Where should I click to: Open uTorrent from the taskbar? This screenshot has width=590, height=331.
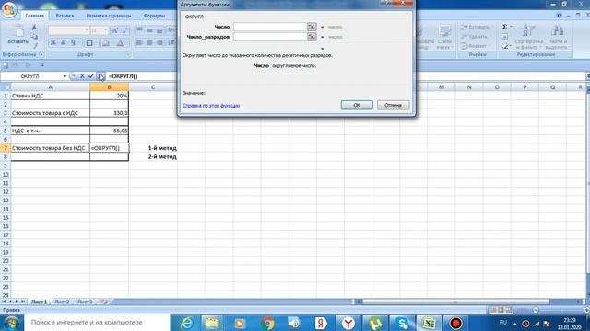[375, 323]
